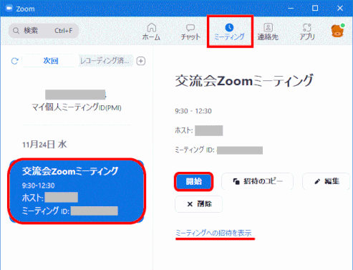The height and width of the screenshot is (270, 353).
Task: Open the Apps (アプリ) tab
Action: point(307,32)
